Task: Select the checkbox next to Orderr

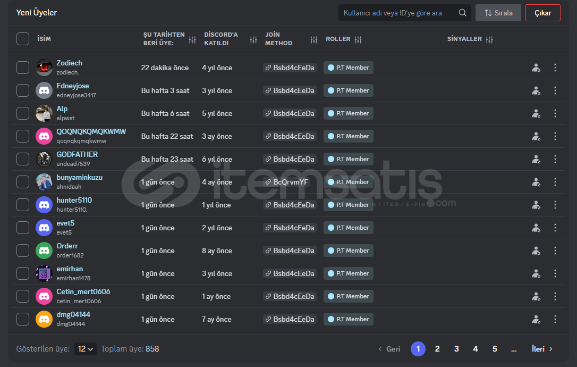Action: 23,251
